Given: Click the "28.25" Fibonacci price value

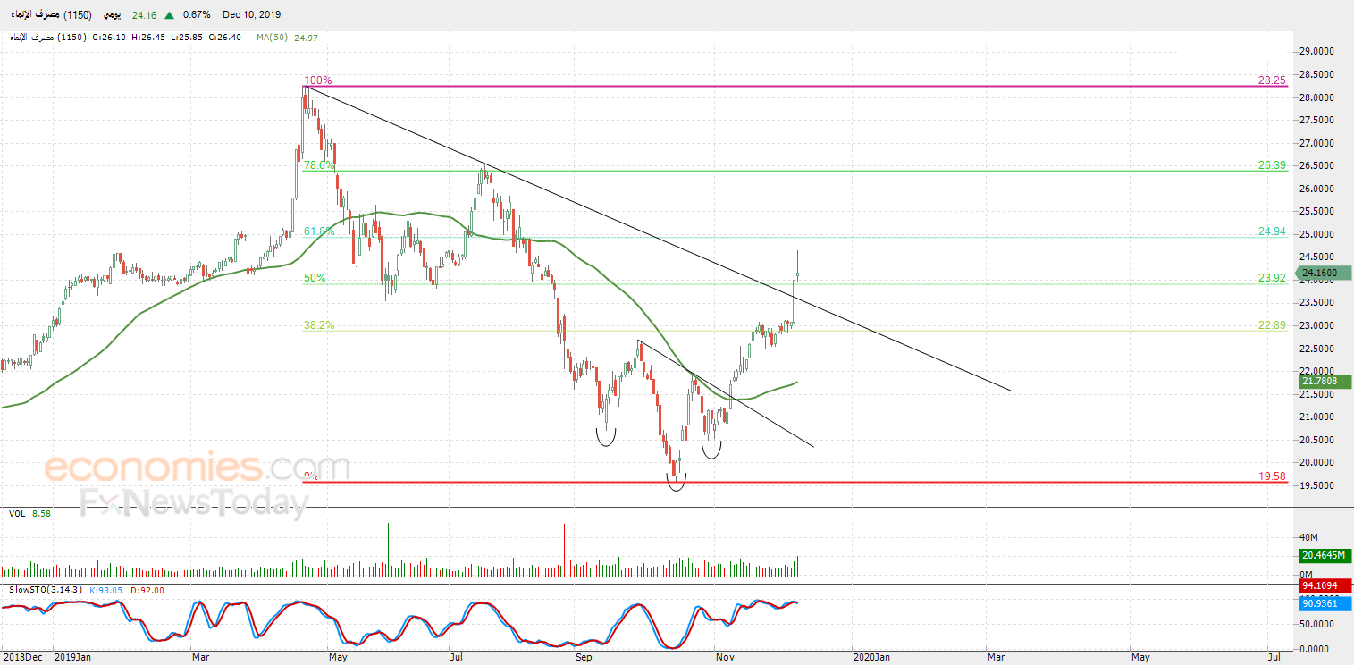Looking at the screenshot, I should click(1272, 80).
